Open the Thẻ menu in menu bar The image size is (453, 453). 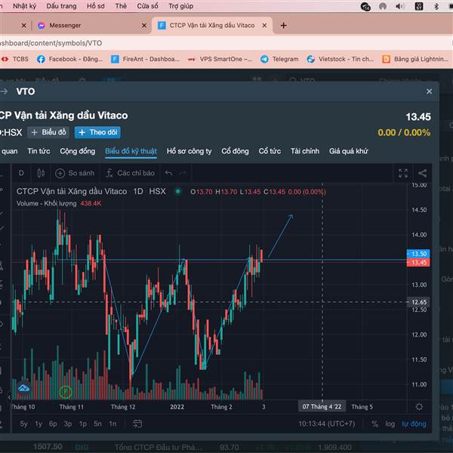[x=121, y=6]
